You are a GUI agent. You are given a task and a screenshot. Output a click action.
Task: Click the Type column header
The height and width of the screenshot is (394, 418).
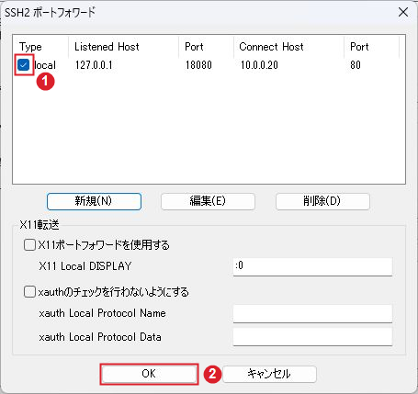click(x=40, y=47)
